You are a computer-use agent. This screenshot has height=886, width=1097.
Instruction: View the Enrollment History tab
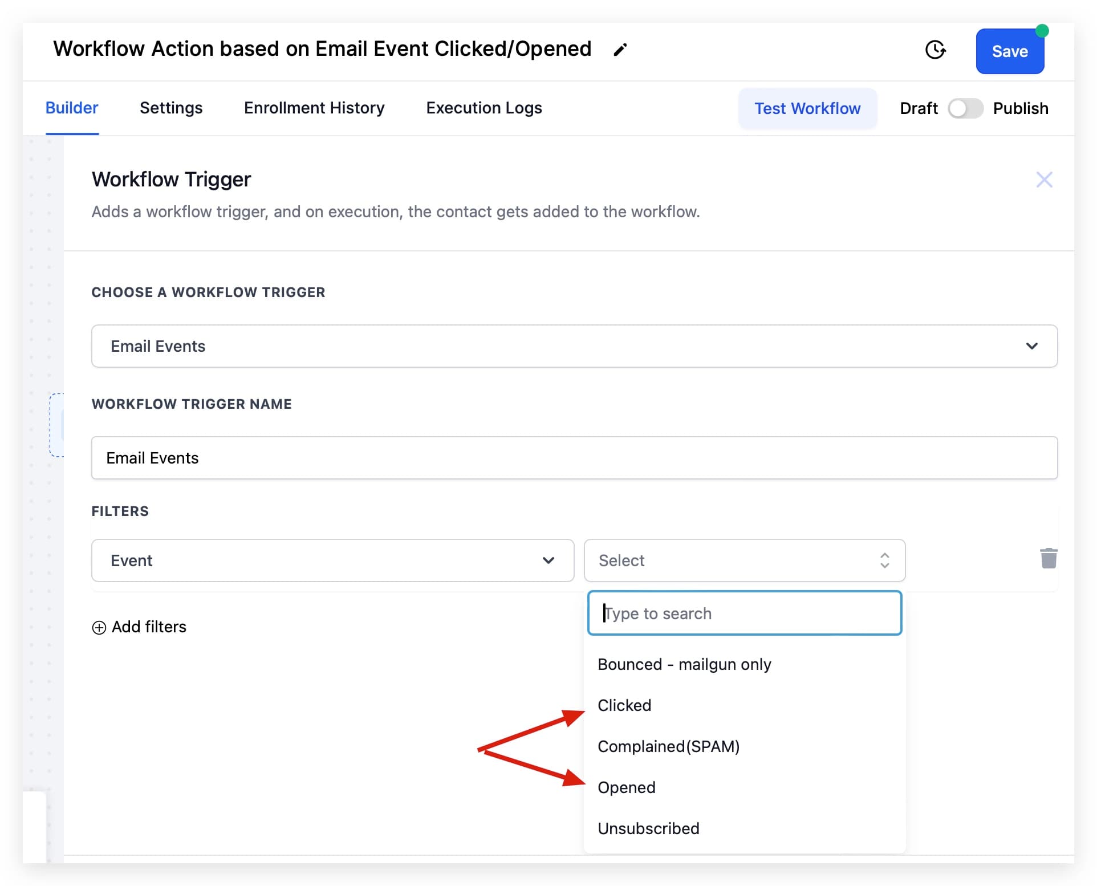click(x=314, y=108)
